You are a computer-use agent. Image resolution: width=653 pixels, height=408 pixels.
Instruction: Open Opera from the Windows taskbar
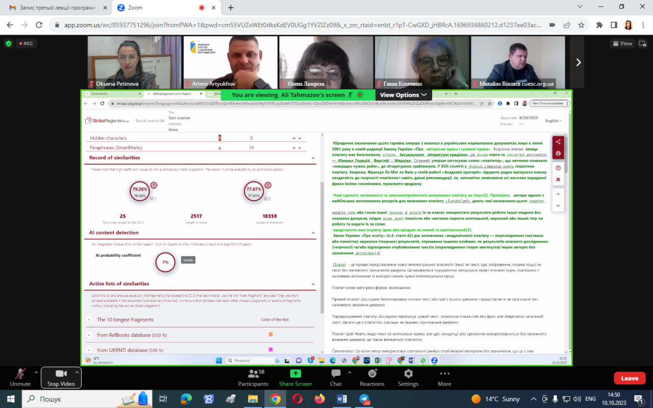click(x=297, y=399)
